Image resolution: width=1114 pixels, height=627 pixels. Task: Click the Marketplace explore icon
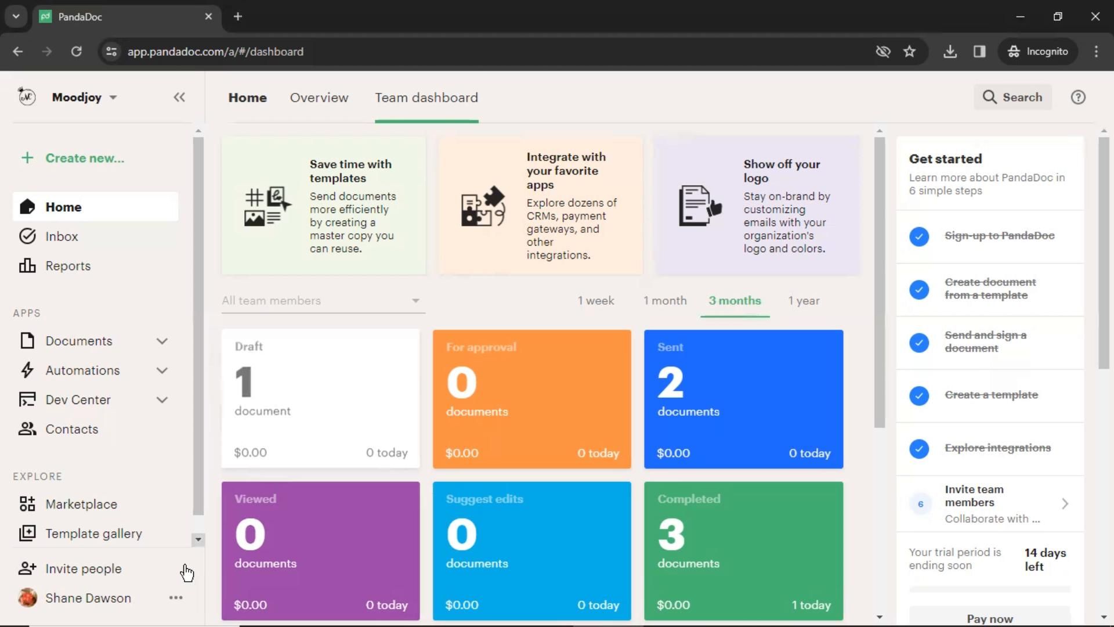point(27,504)
